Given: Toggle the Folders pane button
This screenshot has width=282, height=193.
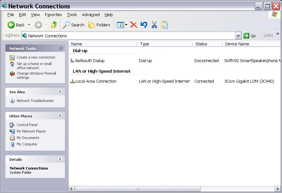Looking at the screenshot, I should coord(99,25).
